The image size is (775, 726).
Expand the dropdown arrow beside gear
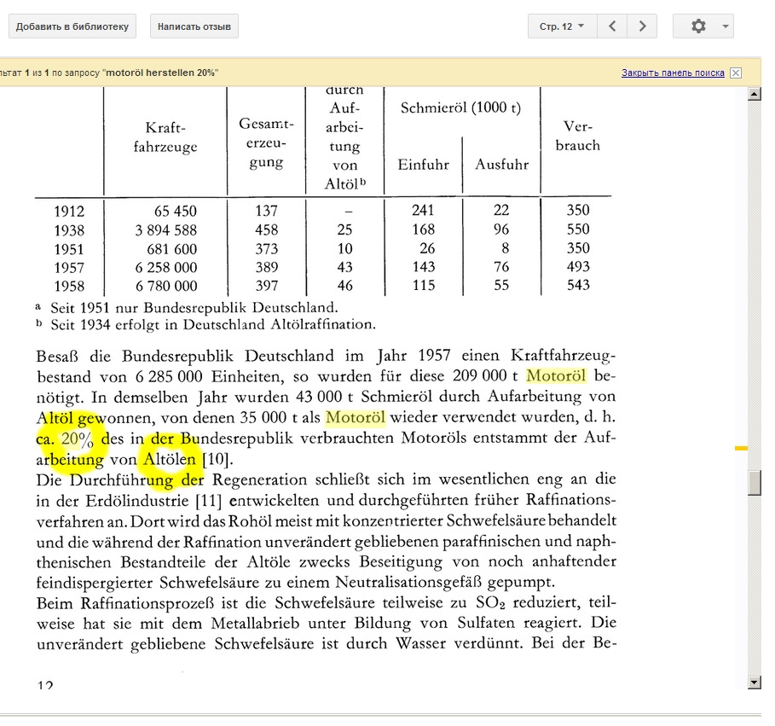[x=725, y=26]
